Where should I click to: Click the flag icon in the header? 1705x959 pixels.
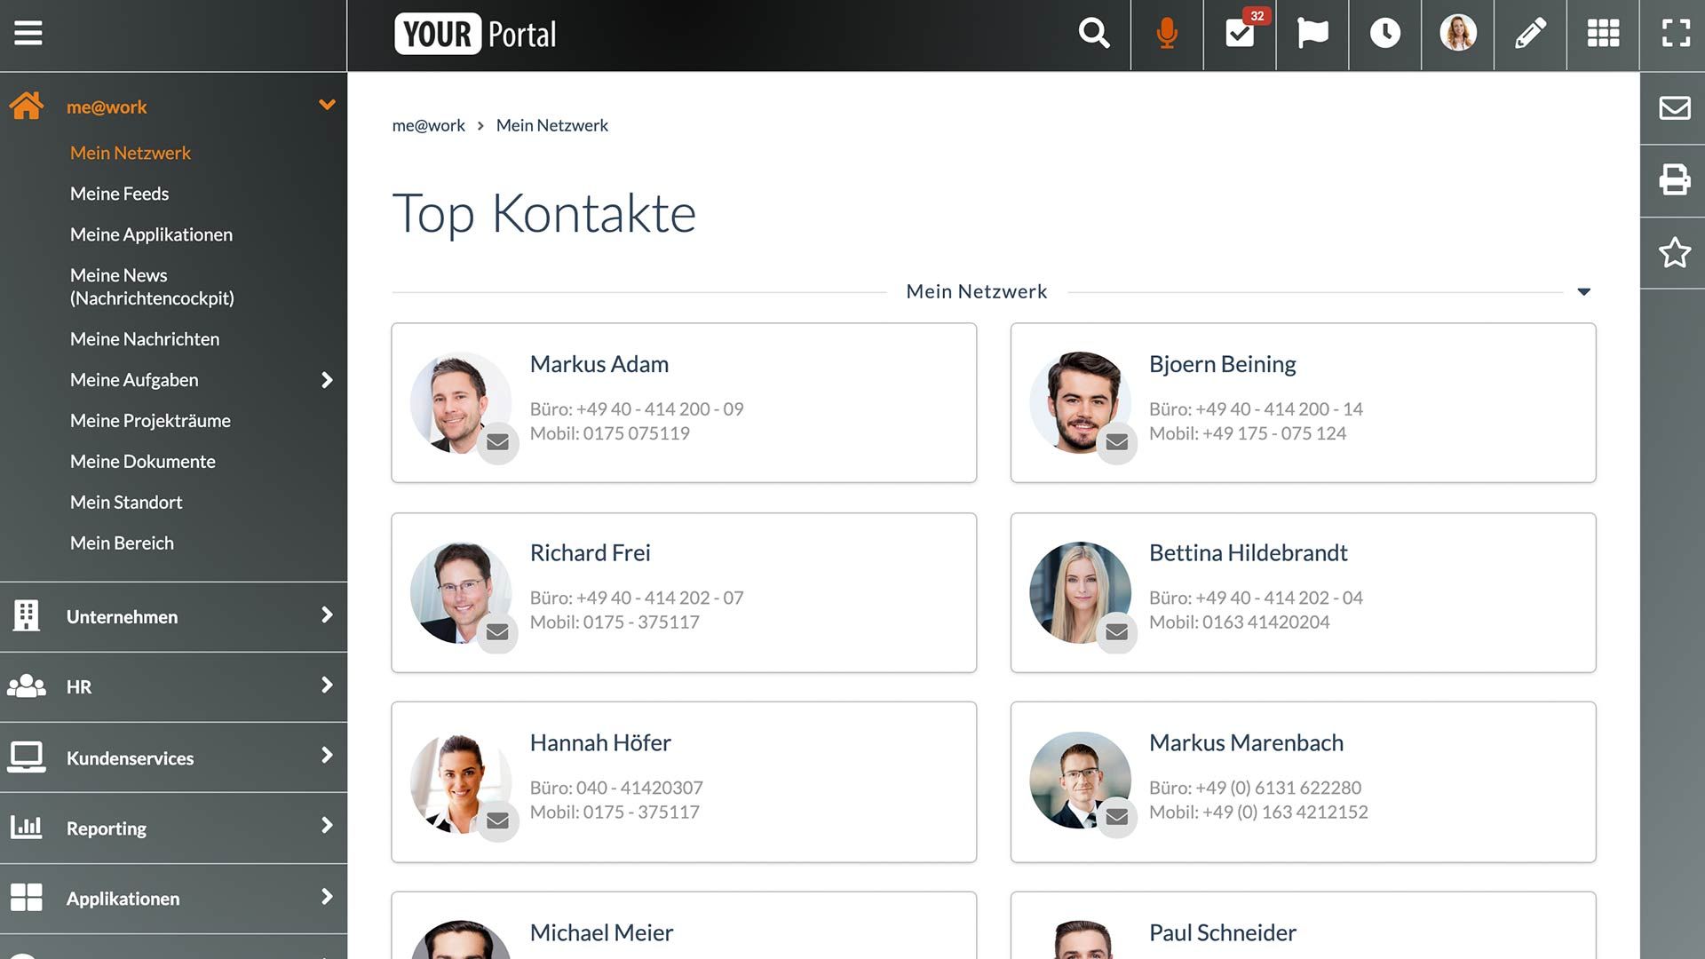click(1312, 34)
